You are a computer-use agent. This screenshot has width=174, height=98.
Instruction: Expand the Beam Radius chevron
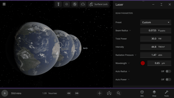coord(130,30)
